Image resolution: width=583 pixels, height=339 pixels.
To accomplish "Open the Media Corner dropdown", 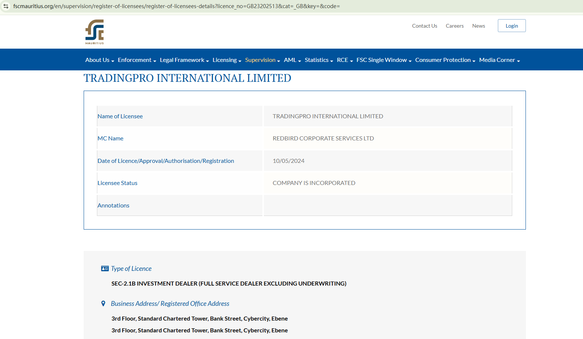I will 499,60.
